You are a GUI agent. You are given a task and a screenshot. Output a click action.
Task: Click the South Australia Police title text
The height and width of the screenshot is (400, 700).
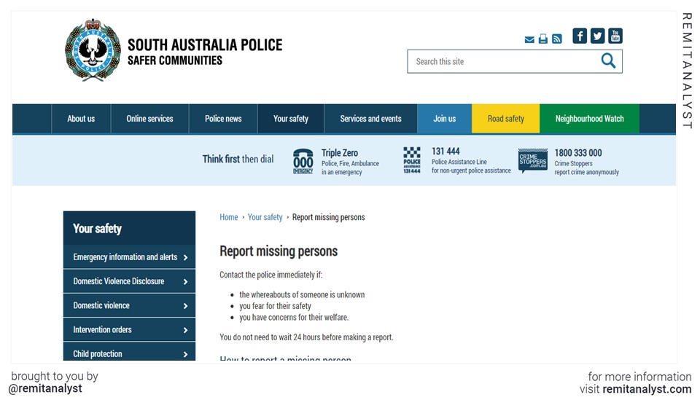pos(205,44)
